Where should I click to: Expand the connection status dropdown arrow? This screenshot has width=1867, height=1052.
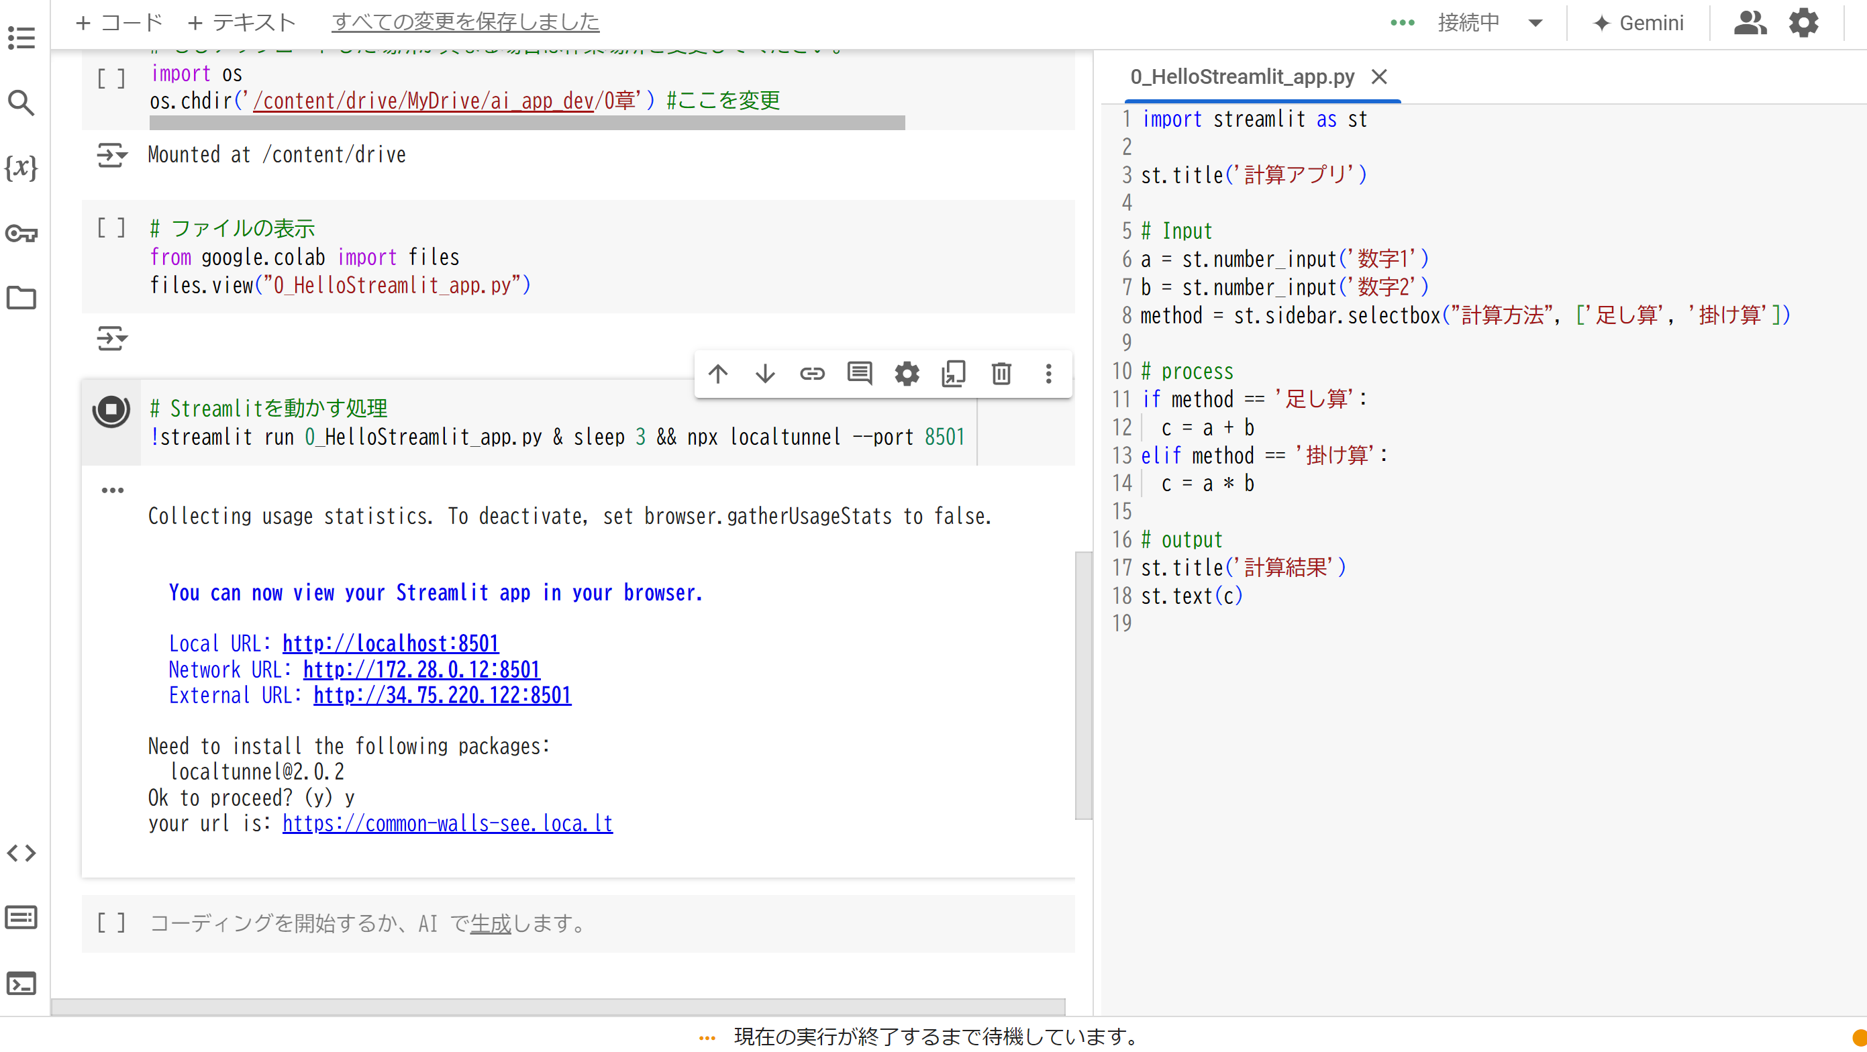1535,22
